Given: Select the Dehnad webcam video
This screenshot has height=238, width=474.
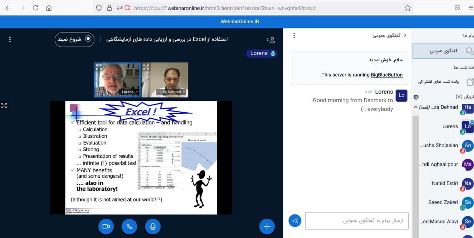Looking at the screenshot, I should point(165,80).
